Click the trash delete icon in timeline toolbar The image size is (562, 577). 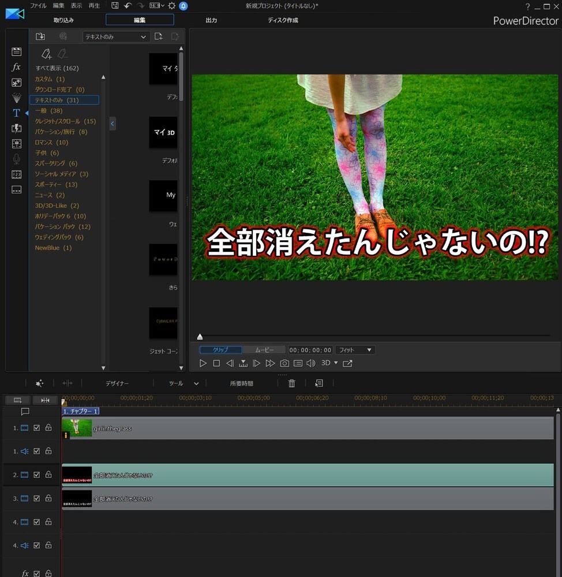[292, 384]
